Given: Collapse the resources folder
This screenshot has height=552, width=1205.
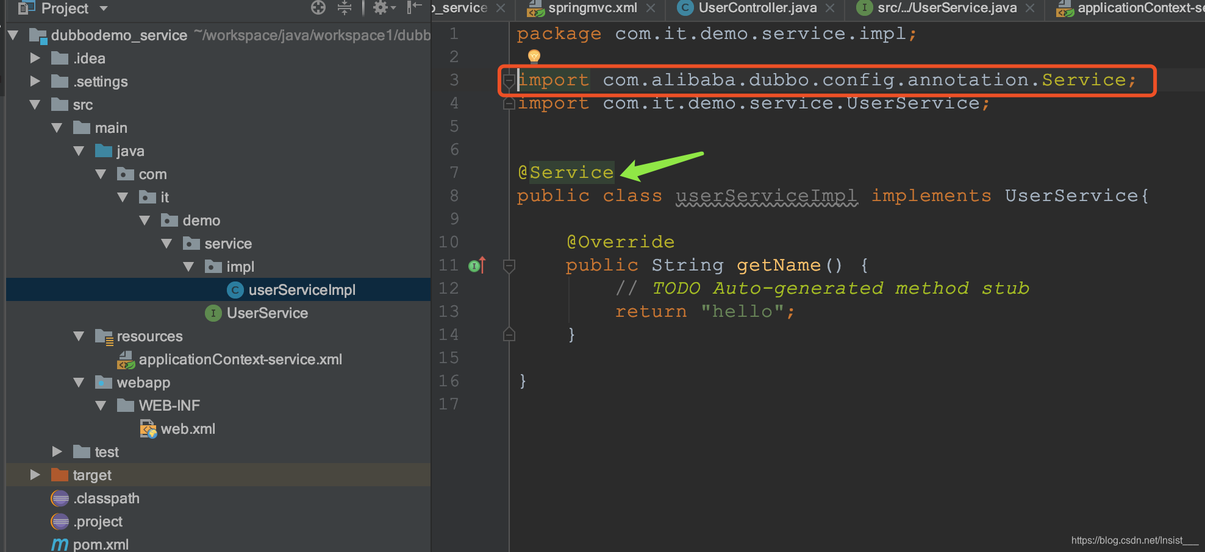Looking at the screenshot, I should tap(79, 336).
